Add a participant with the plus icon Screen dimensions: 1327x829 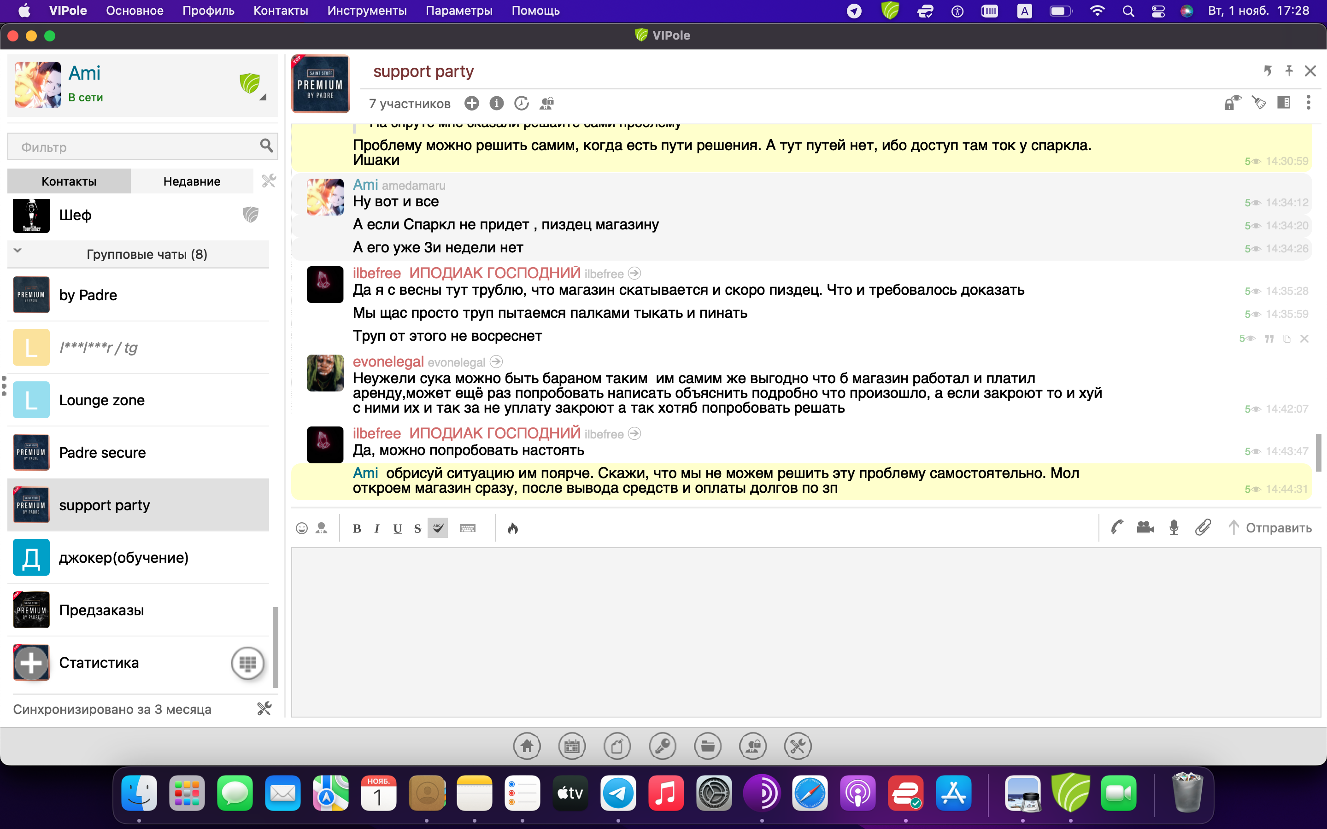coord(471,103)
